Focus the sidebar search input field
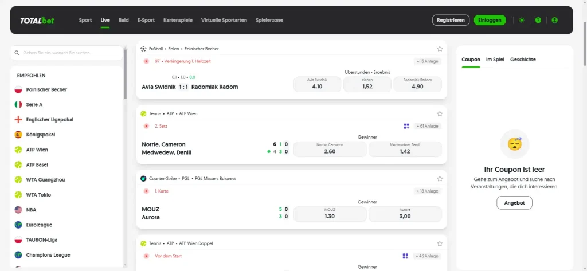This screenshot has width=587, height=271. coord(66,53)
